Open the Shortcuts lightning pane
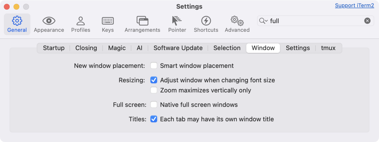The height and width of the screenshot is (142, 379). coord(206,24)
